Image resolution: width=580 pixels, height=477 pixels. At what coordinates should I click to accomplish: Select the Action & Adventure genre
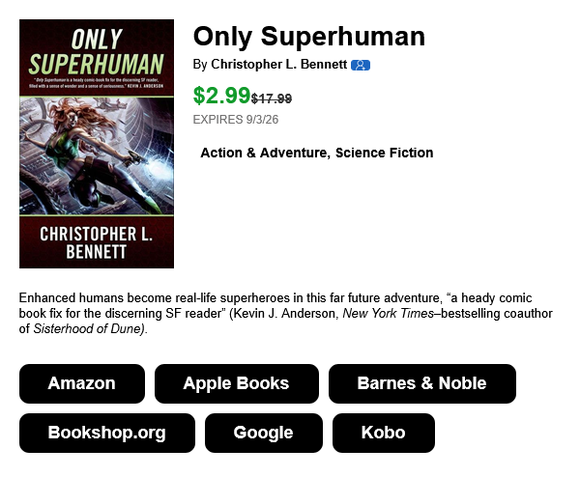pyautogui.click(x=263, y=153)
